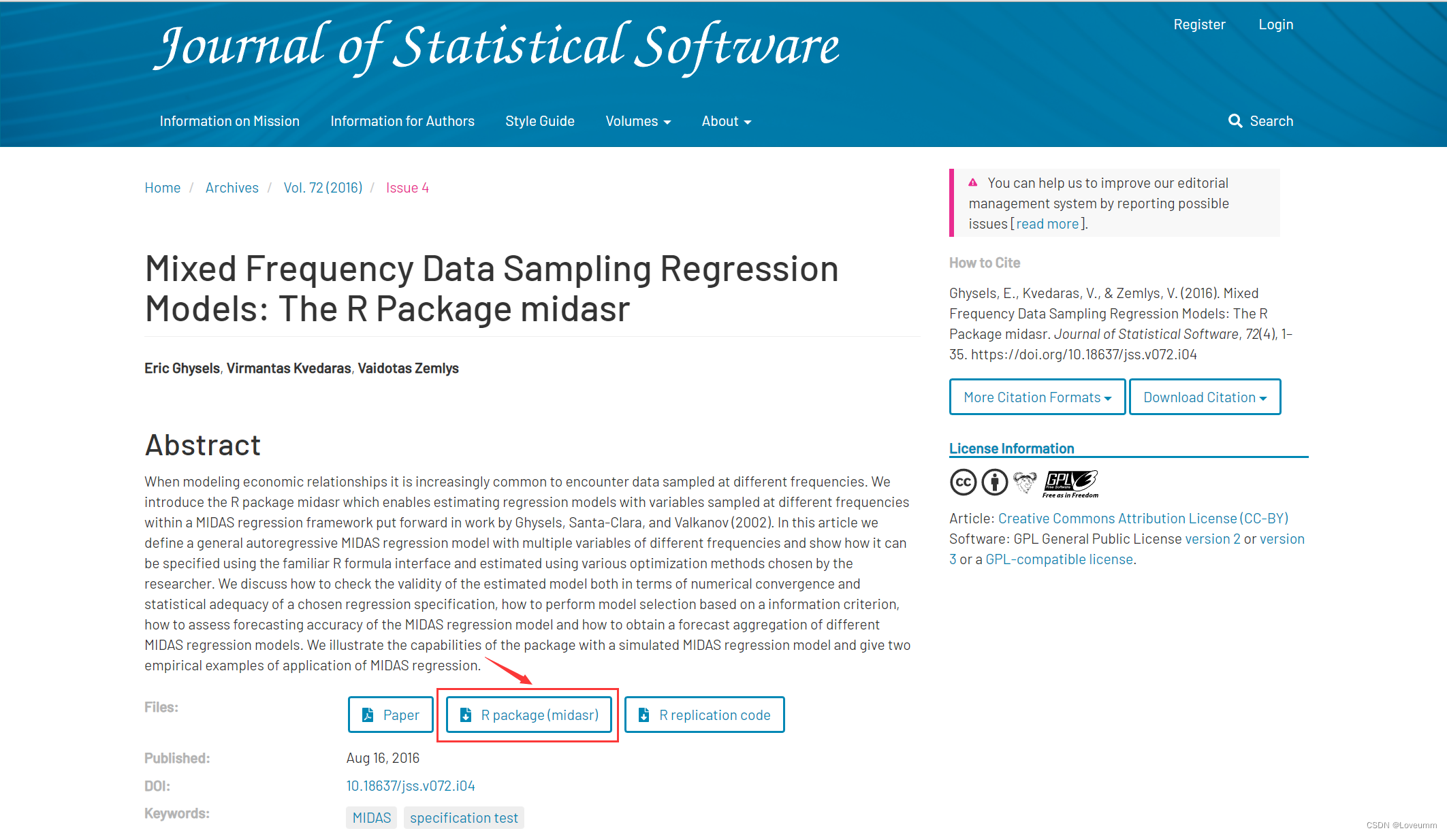Screen dimensions: 1447x835
Task: Click the GNU head logo icon
Action: pos(1025,482)
